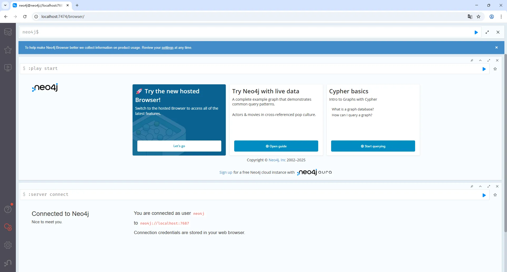Click the page vertical scrollbar
This screenshot has height=272, width=507.
click(x=505, y=142)
